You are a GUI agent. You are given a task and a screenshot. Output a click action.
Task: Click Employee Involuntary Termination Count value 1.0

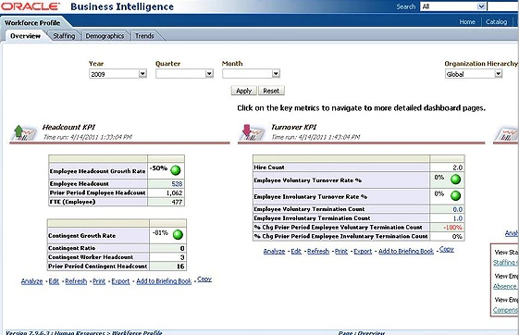click(457, 218)
